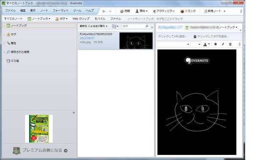
Task: Open アクティビティ activity panel
Action: point(164,11)
